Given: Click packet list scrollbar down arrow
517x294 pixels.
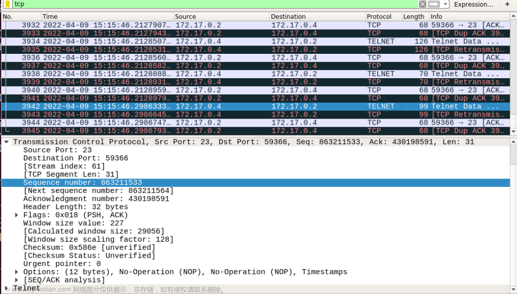Looking at the screenshot, I should pos(513,131).
